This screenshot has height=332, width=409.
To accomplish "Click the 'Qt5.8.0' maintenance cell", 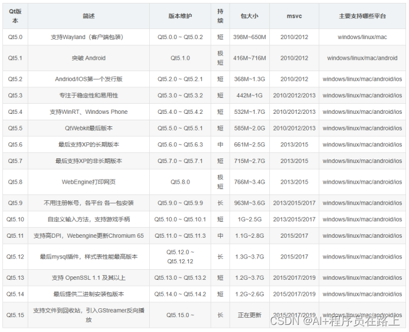I will tap(180, 182).
